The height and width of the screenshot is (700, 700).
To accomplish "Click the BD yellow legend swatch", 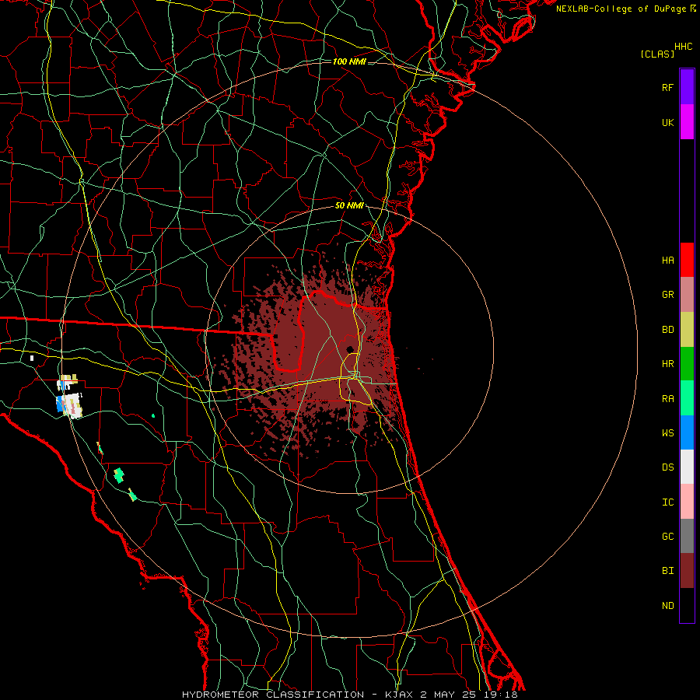I will 687,330.
